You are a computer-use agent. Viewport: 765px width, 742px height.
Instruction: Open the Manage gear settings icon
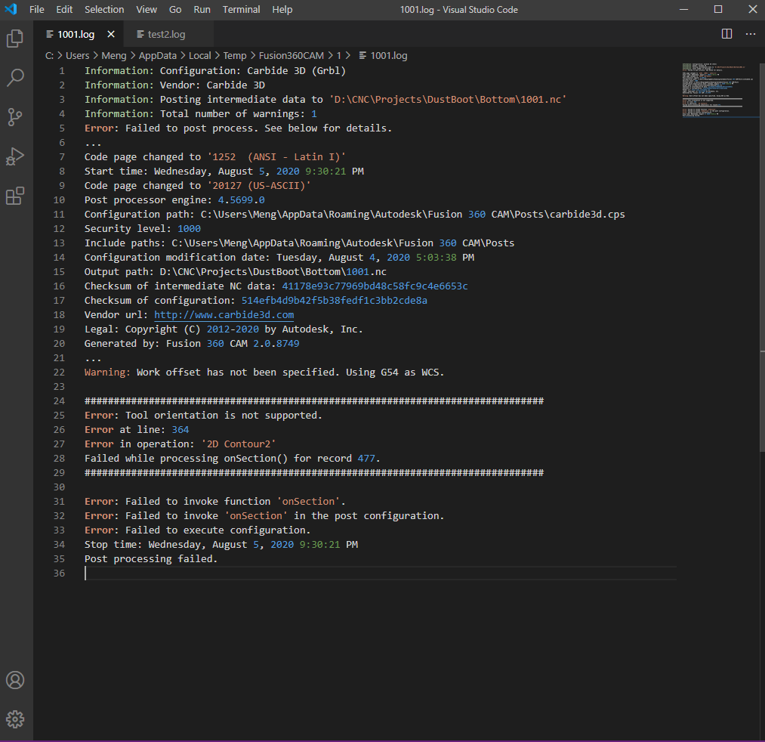pos(15,719)
